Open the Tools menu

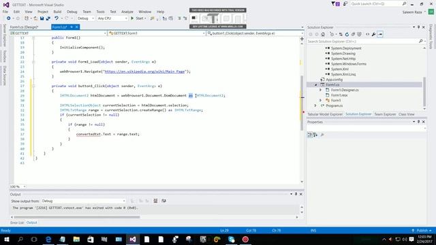click(100, 12)
